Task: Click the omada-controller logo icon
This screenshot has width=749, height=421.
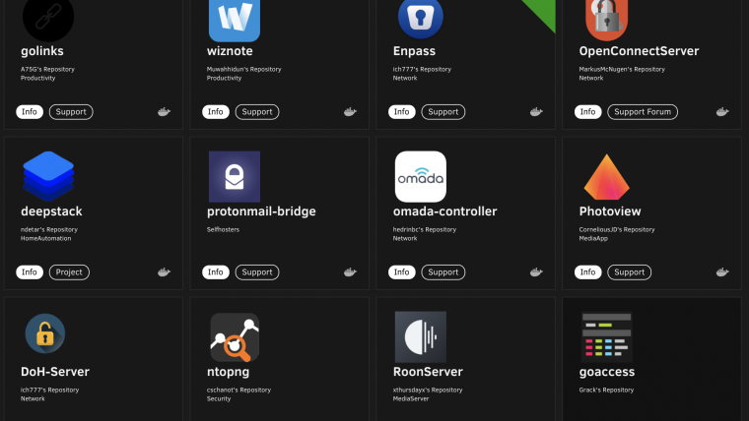Action: coord(421,176)
